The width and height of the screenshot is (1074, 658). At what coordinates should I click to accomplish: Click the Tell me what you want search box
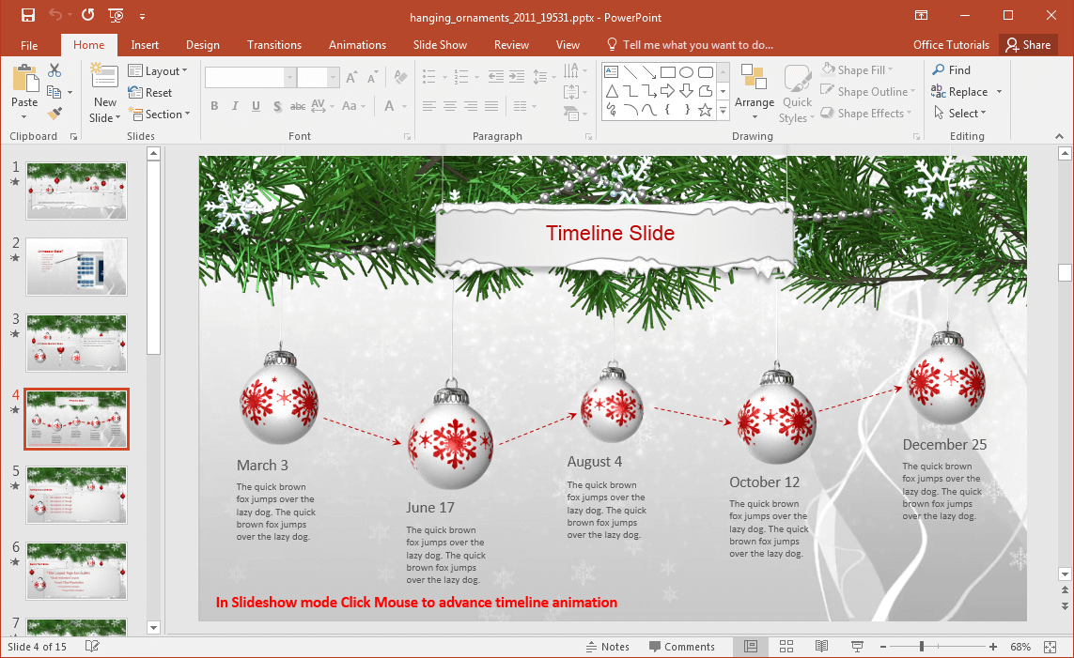[691, 45]
